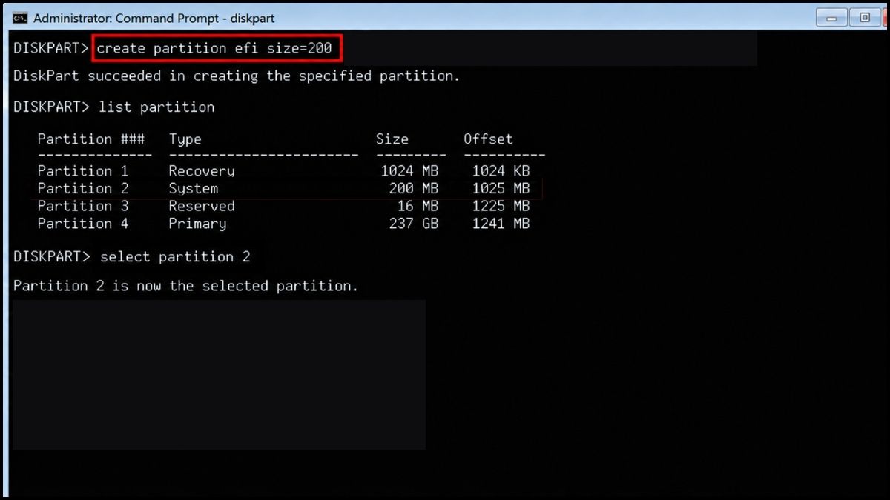Select 'Partition 1' in the partition table
This screenshot has height=500, width=890.
pyautogui.click(x=83, y=171)
